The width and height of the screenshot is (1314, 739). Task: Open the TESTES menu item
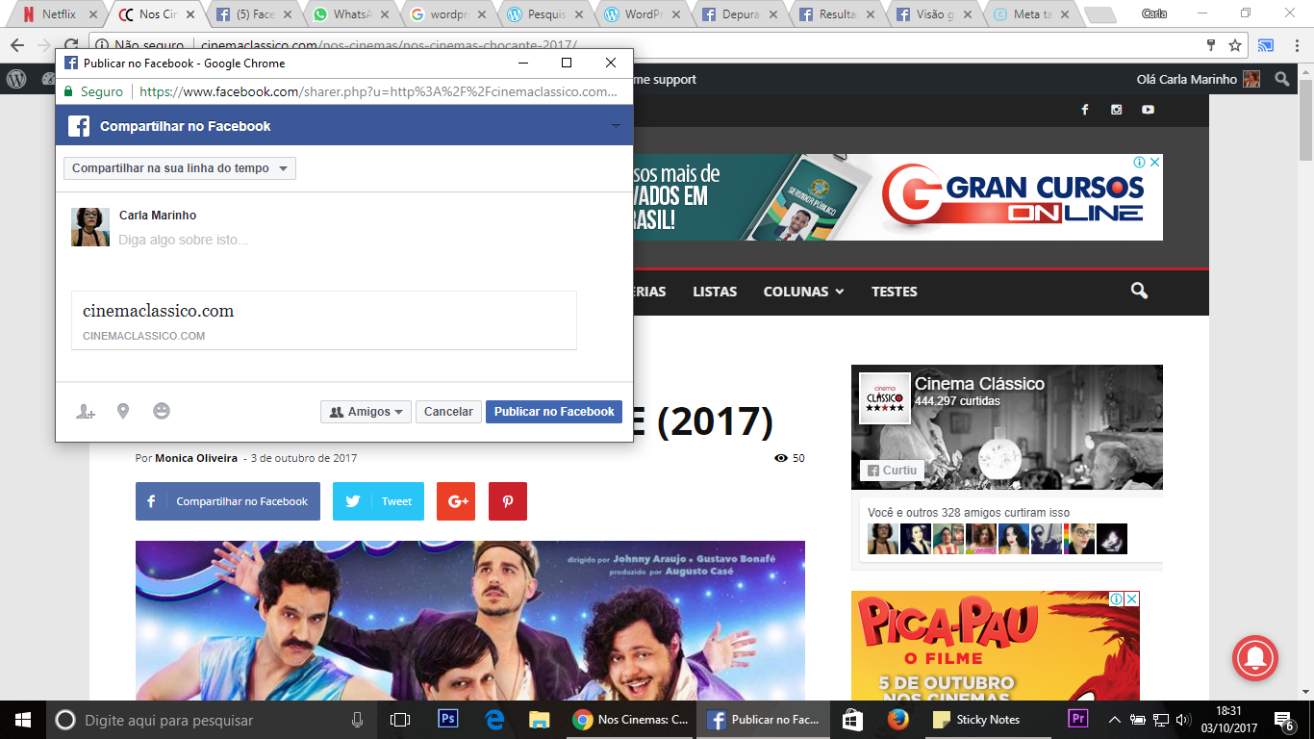895,292
